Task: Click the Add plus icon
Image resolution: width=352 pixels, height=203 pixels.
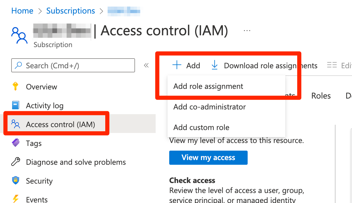Action: (177, 65)
